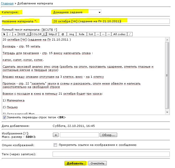Open the SIZE dropdown in editor toolbar
This screenshot has width=175, height=168.
click(24, 34)
